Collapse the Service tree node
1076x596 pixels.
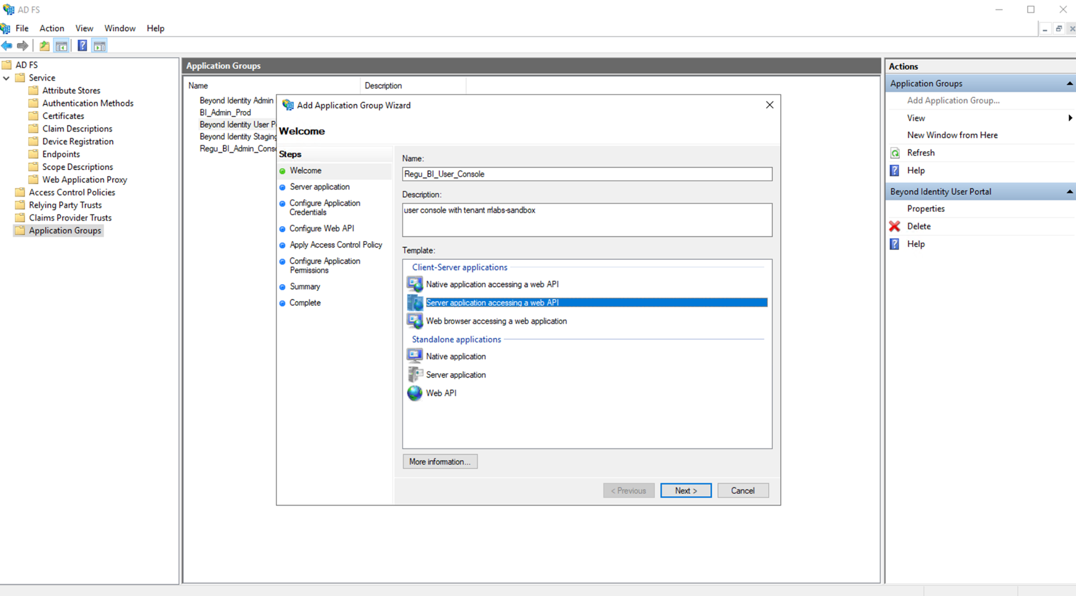coord(7,78)
